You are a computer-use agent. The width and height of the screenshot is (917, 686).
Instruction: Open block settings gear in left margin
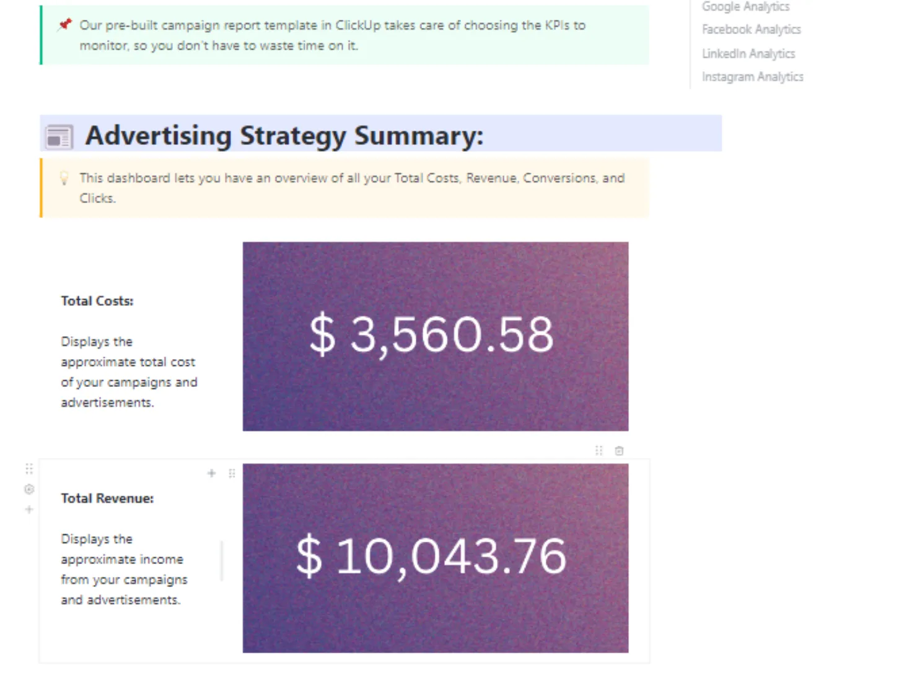[29, 489]
